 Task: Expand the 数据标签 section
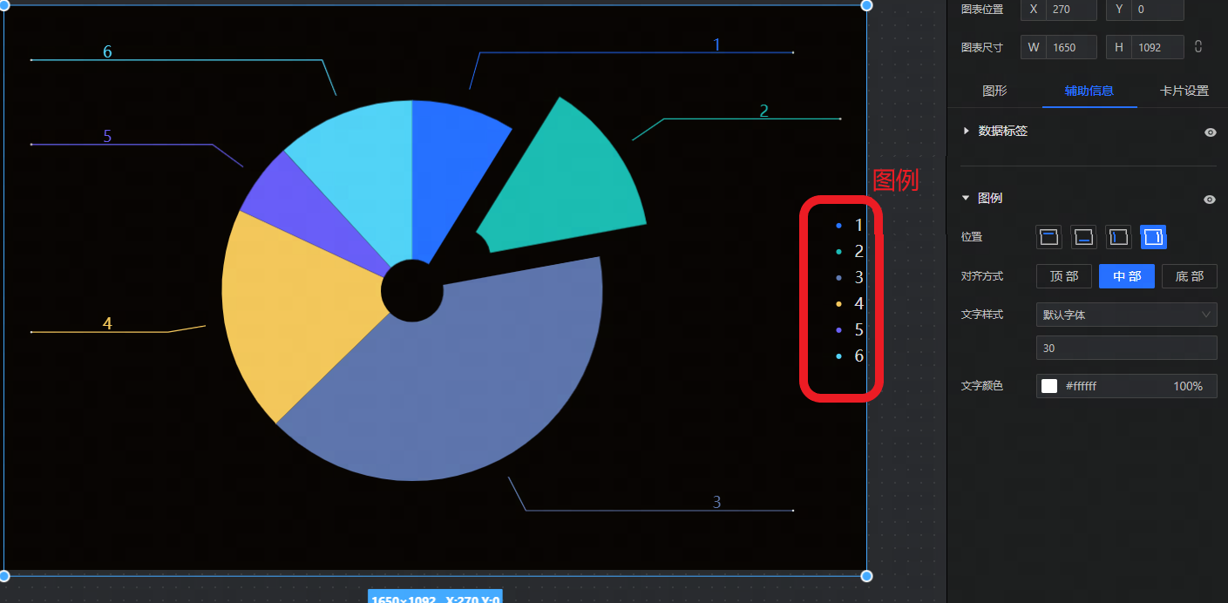click(x=967, y=131)
